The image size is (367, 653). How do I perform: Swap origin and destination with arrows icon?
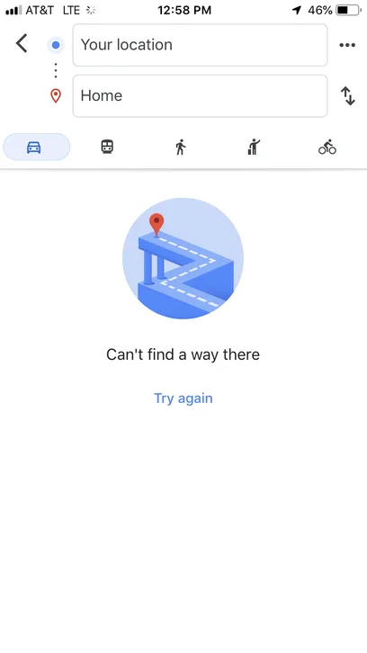tap(348, 95)
